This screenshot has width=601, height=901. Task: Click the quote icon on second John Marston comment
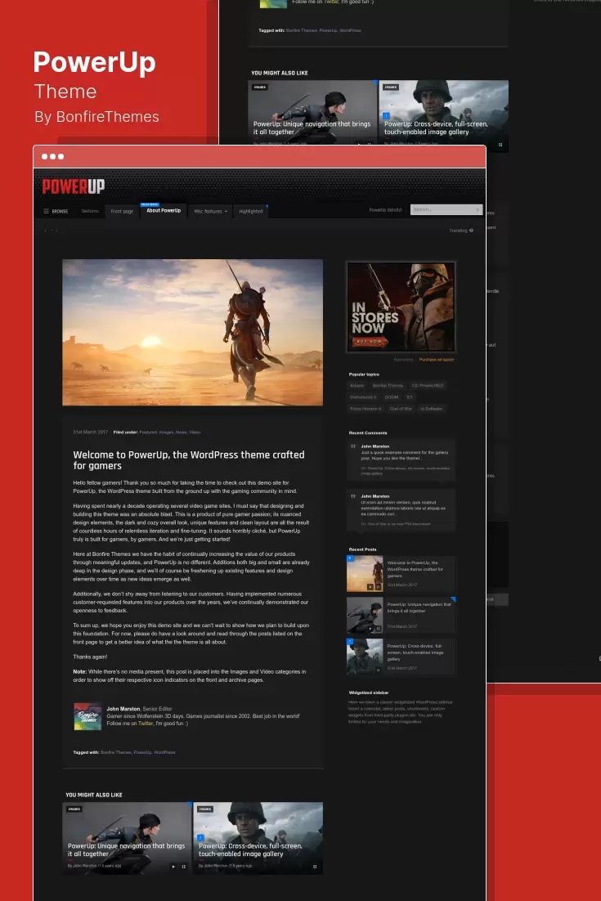(x=353, y=496)
